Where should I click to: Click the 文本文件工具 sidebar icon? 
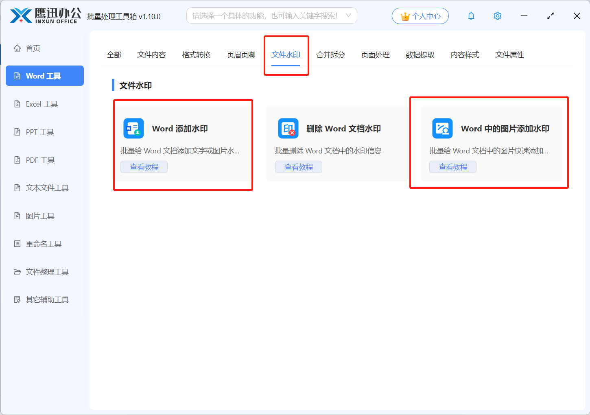point(17,188)
